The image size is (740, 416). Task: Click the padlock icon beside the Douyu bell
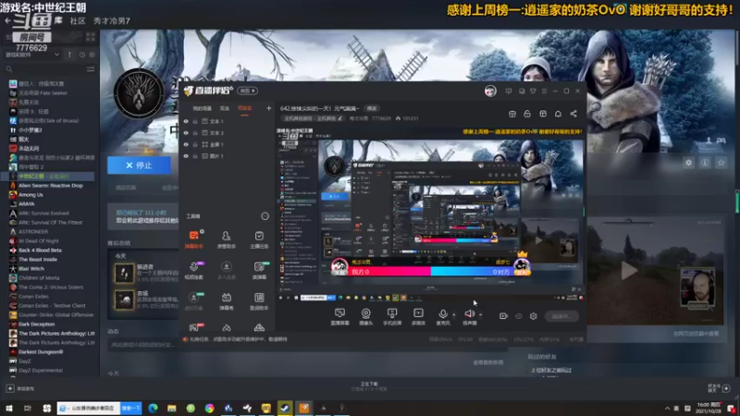(x=527, y=114)
